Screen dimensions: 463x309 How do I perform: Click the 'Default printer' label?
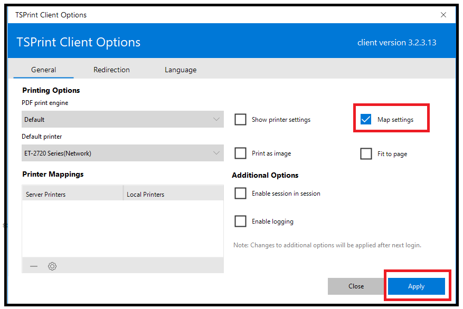pos(42,137)
